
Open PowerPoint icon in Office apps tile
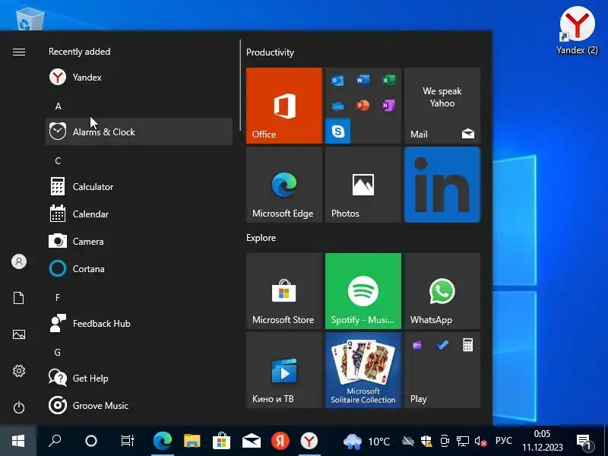363,106
